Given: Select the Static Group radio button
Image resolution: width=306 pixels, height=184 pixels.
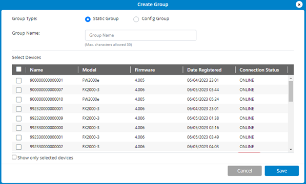Looking at the screenshot, I should point(88,19).
